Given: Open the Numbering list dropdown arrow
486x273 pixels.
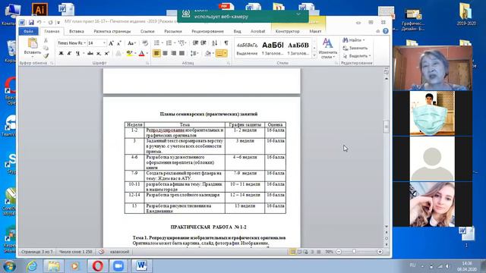Looking at the screenshot, I should [x=175, y=43].
